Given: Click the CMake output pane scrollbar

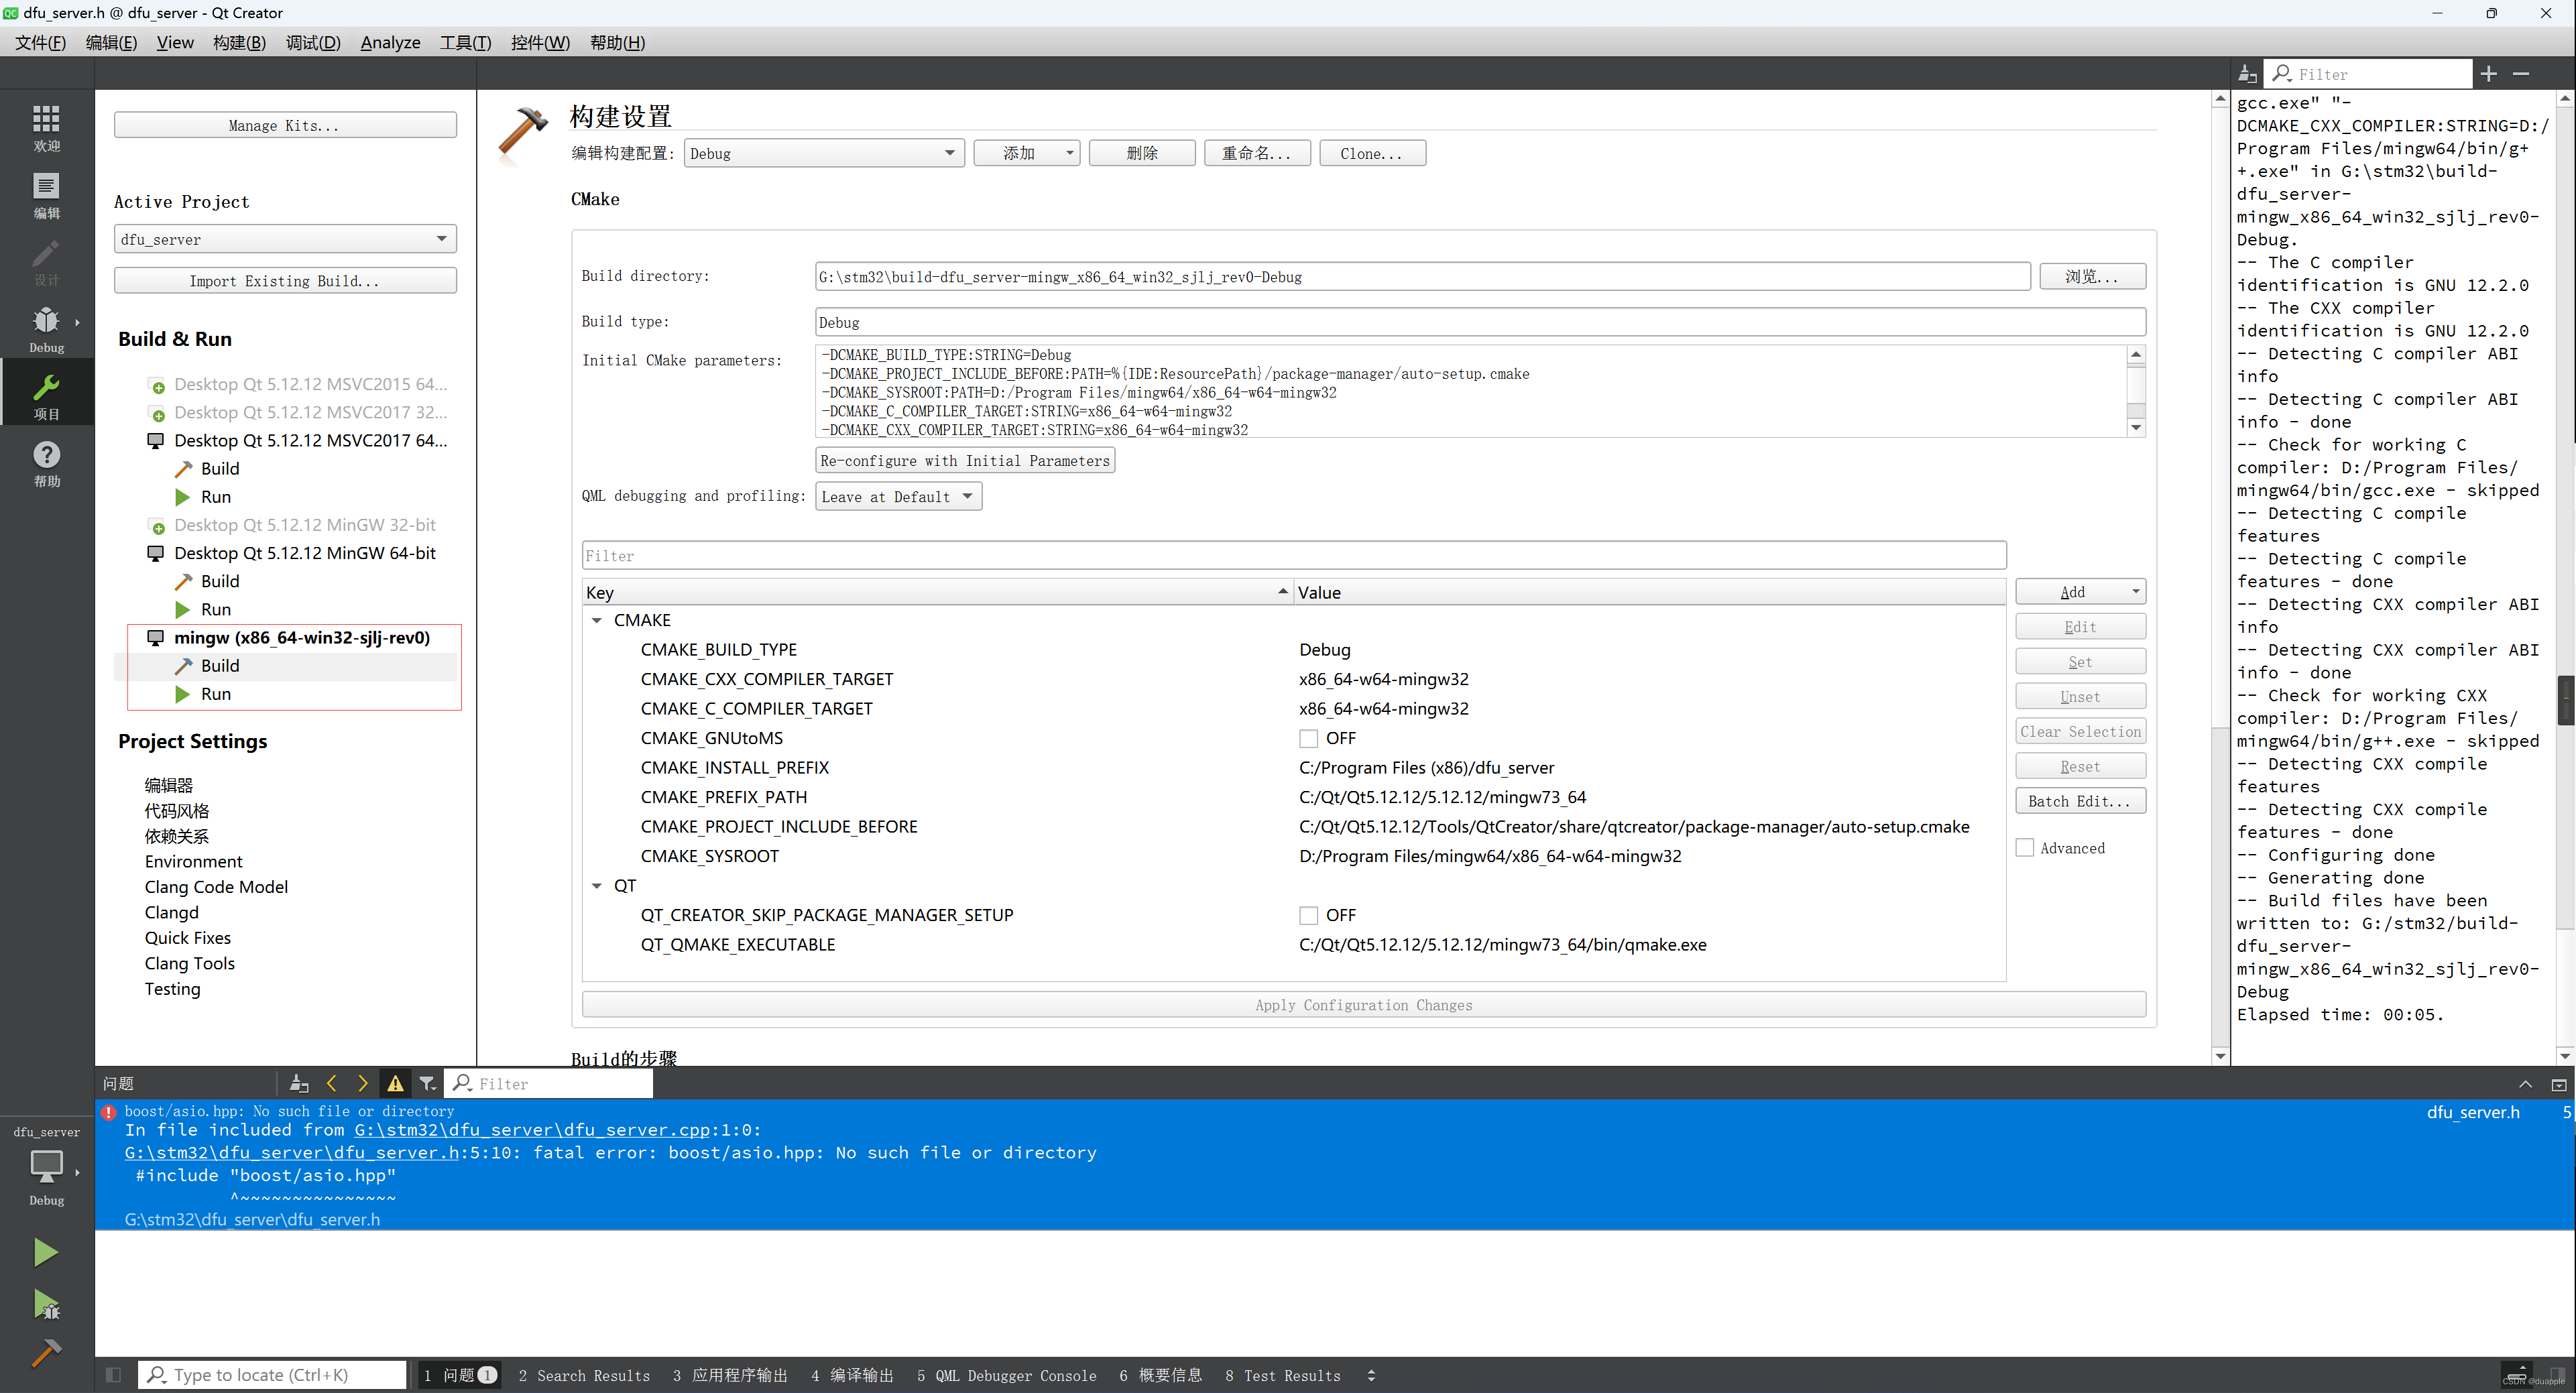Looking at the screenshot, I should tap(2565, 577).
